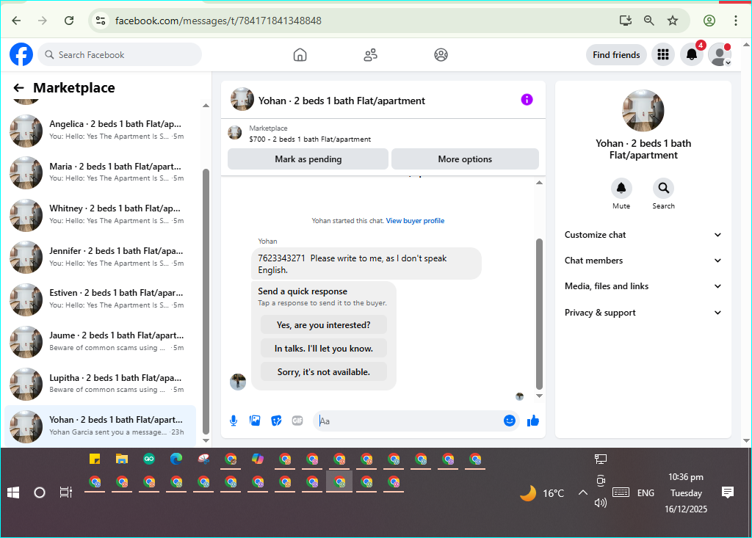This screenshot has width=752, height=538.
Task: Click the conversation list scrollbar
Action: coord(206,302)
